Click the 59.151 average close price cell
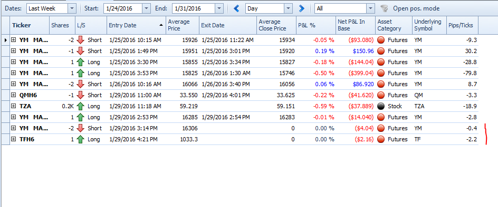498x207 pixels. click(x=276, y=106)
